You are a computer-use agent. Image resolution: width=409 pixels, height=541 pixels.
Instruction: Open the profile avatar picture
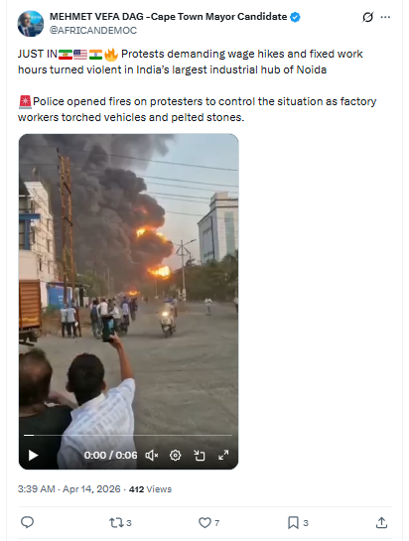pyautogui.click(x=31, y=24)
